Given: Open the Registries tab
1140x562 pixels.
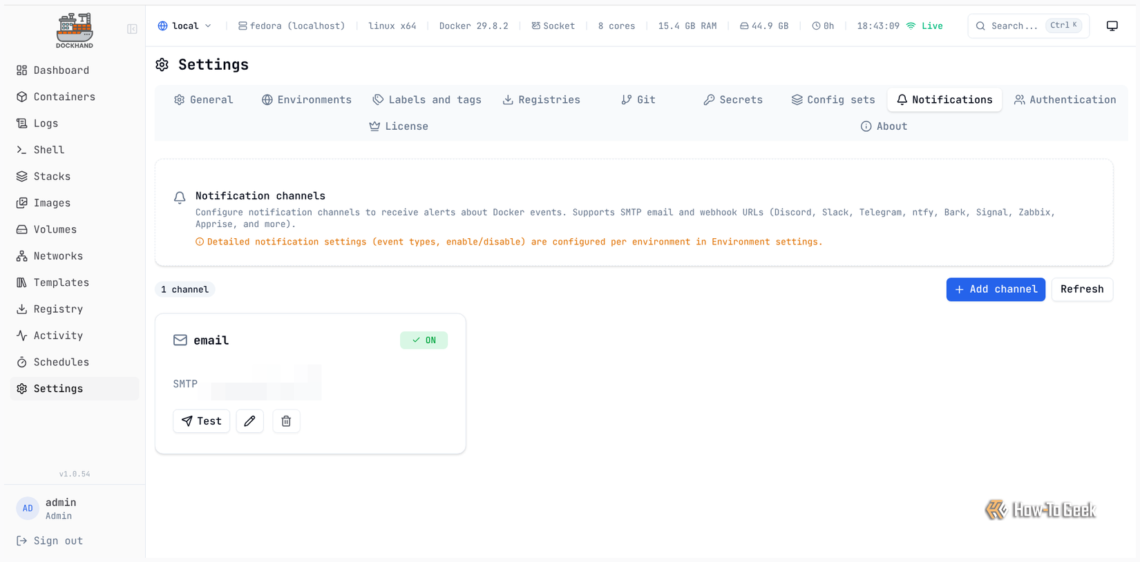Looking at the screenshot, I should (541, 100).
